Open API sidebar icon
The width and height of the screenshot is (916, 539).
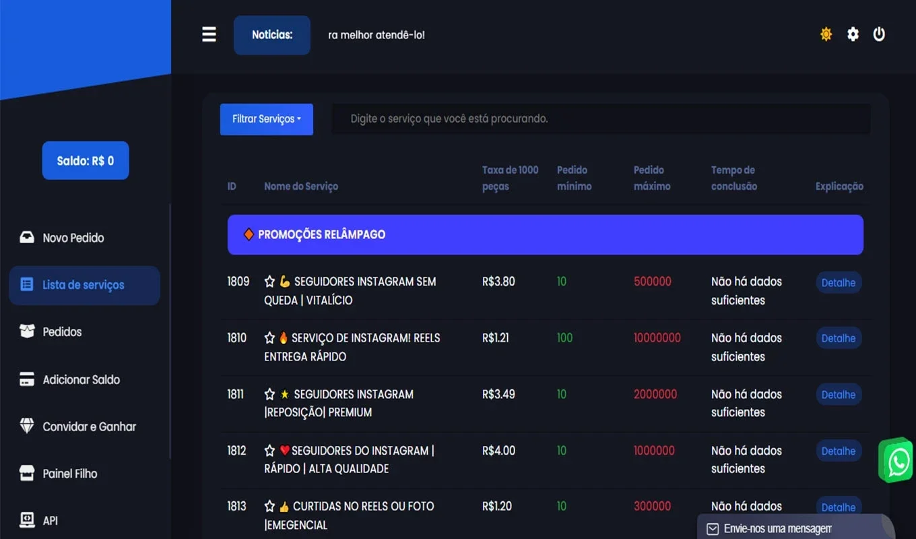27,520
